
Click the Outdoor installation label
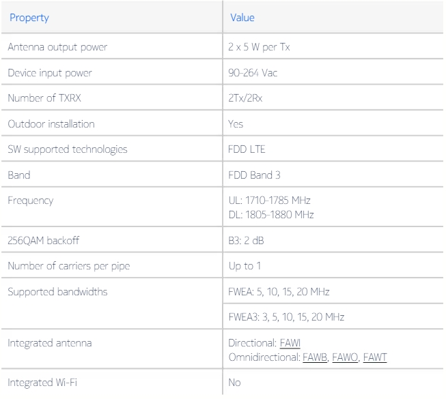(51, 124)
